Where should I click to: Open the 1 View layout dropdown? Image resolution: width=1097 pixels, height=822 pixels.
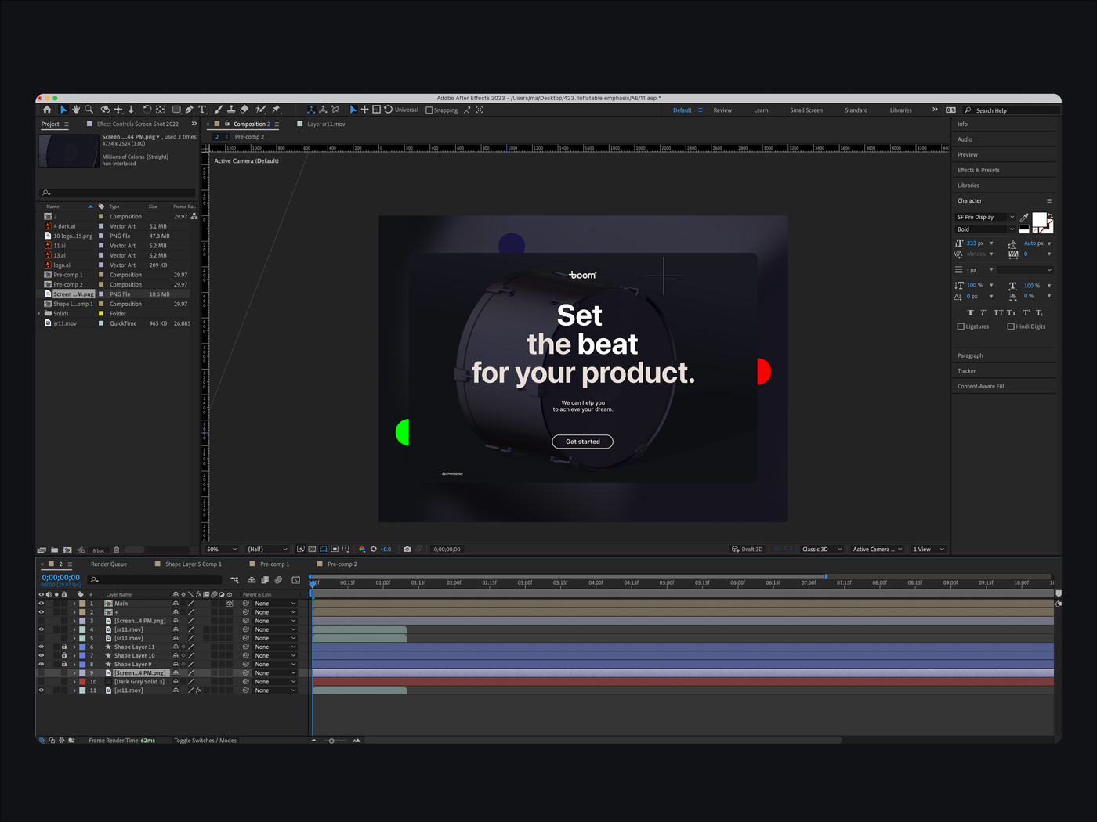pyautogui.click(x=929, y=550)
